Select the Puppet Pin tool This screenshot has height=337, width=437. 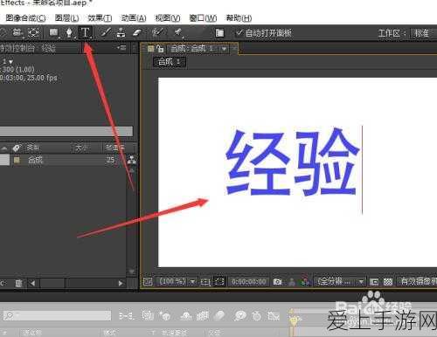(178, 32)
